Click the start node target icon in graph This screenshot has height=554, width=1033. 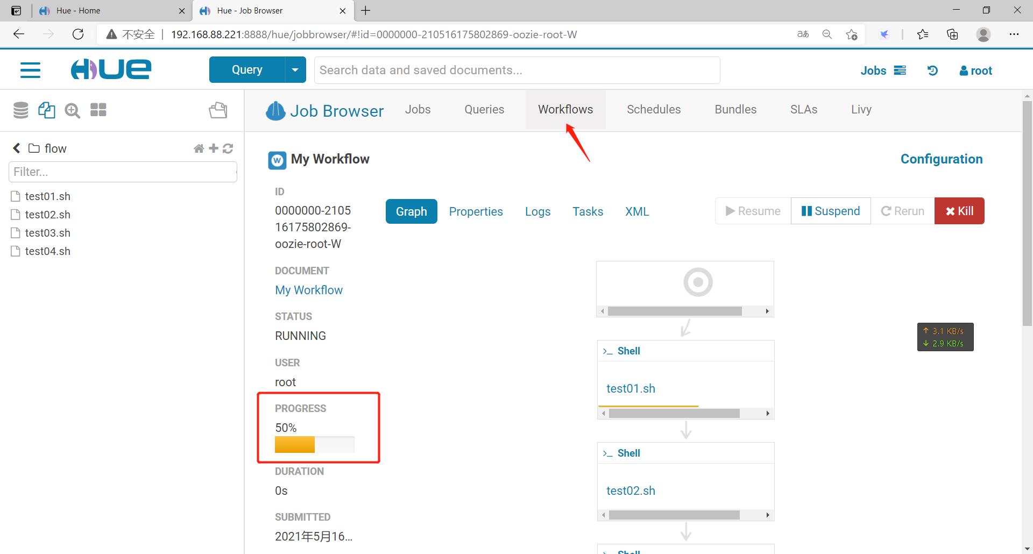click(x=698, y=282)
